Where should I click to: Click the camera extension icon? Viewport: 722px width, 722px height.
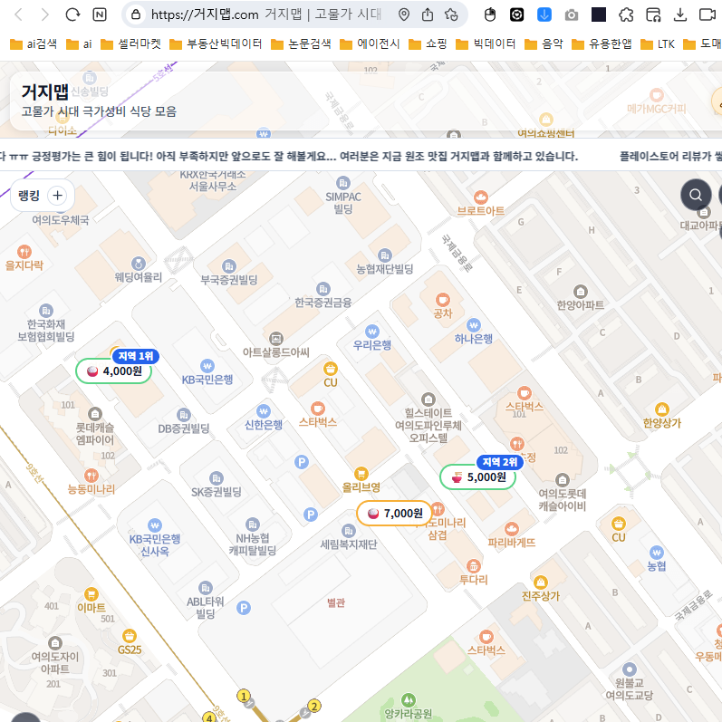point(572,15)
